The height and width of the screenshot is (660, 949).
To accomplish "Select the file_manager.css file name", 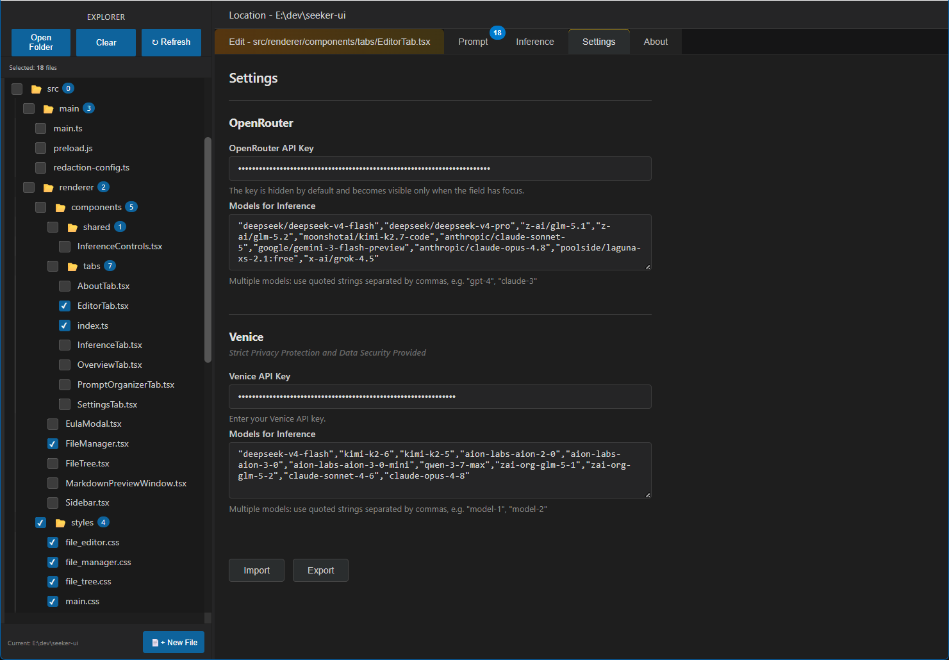I will pos(98,563).
